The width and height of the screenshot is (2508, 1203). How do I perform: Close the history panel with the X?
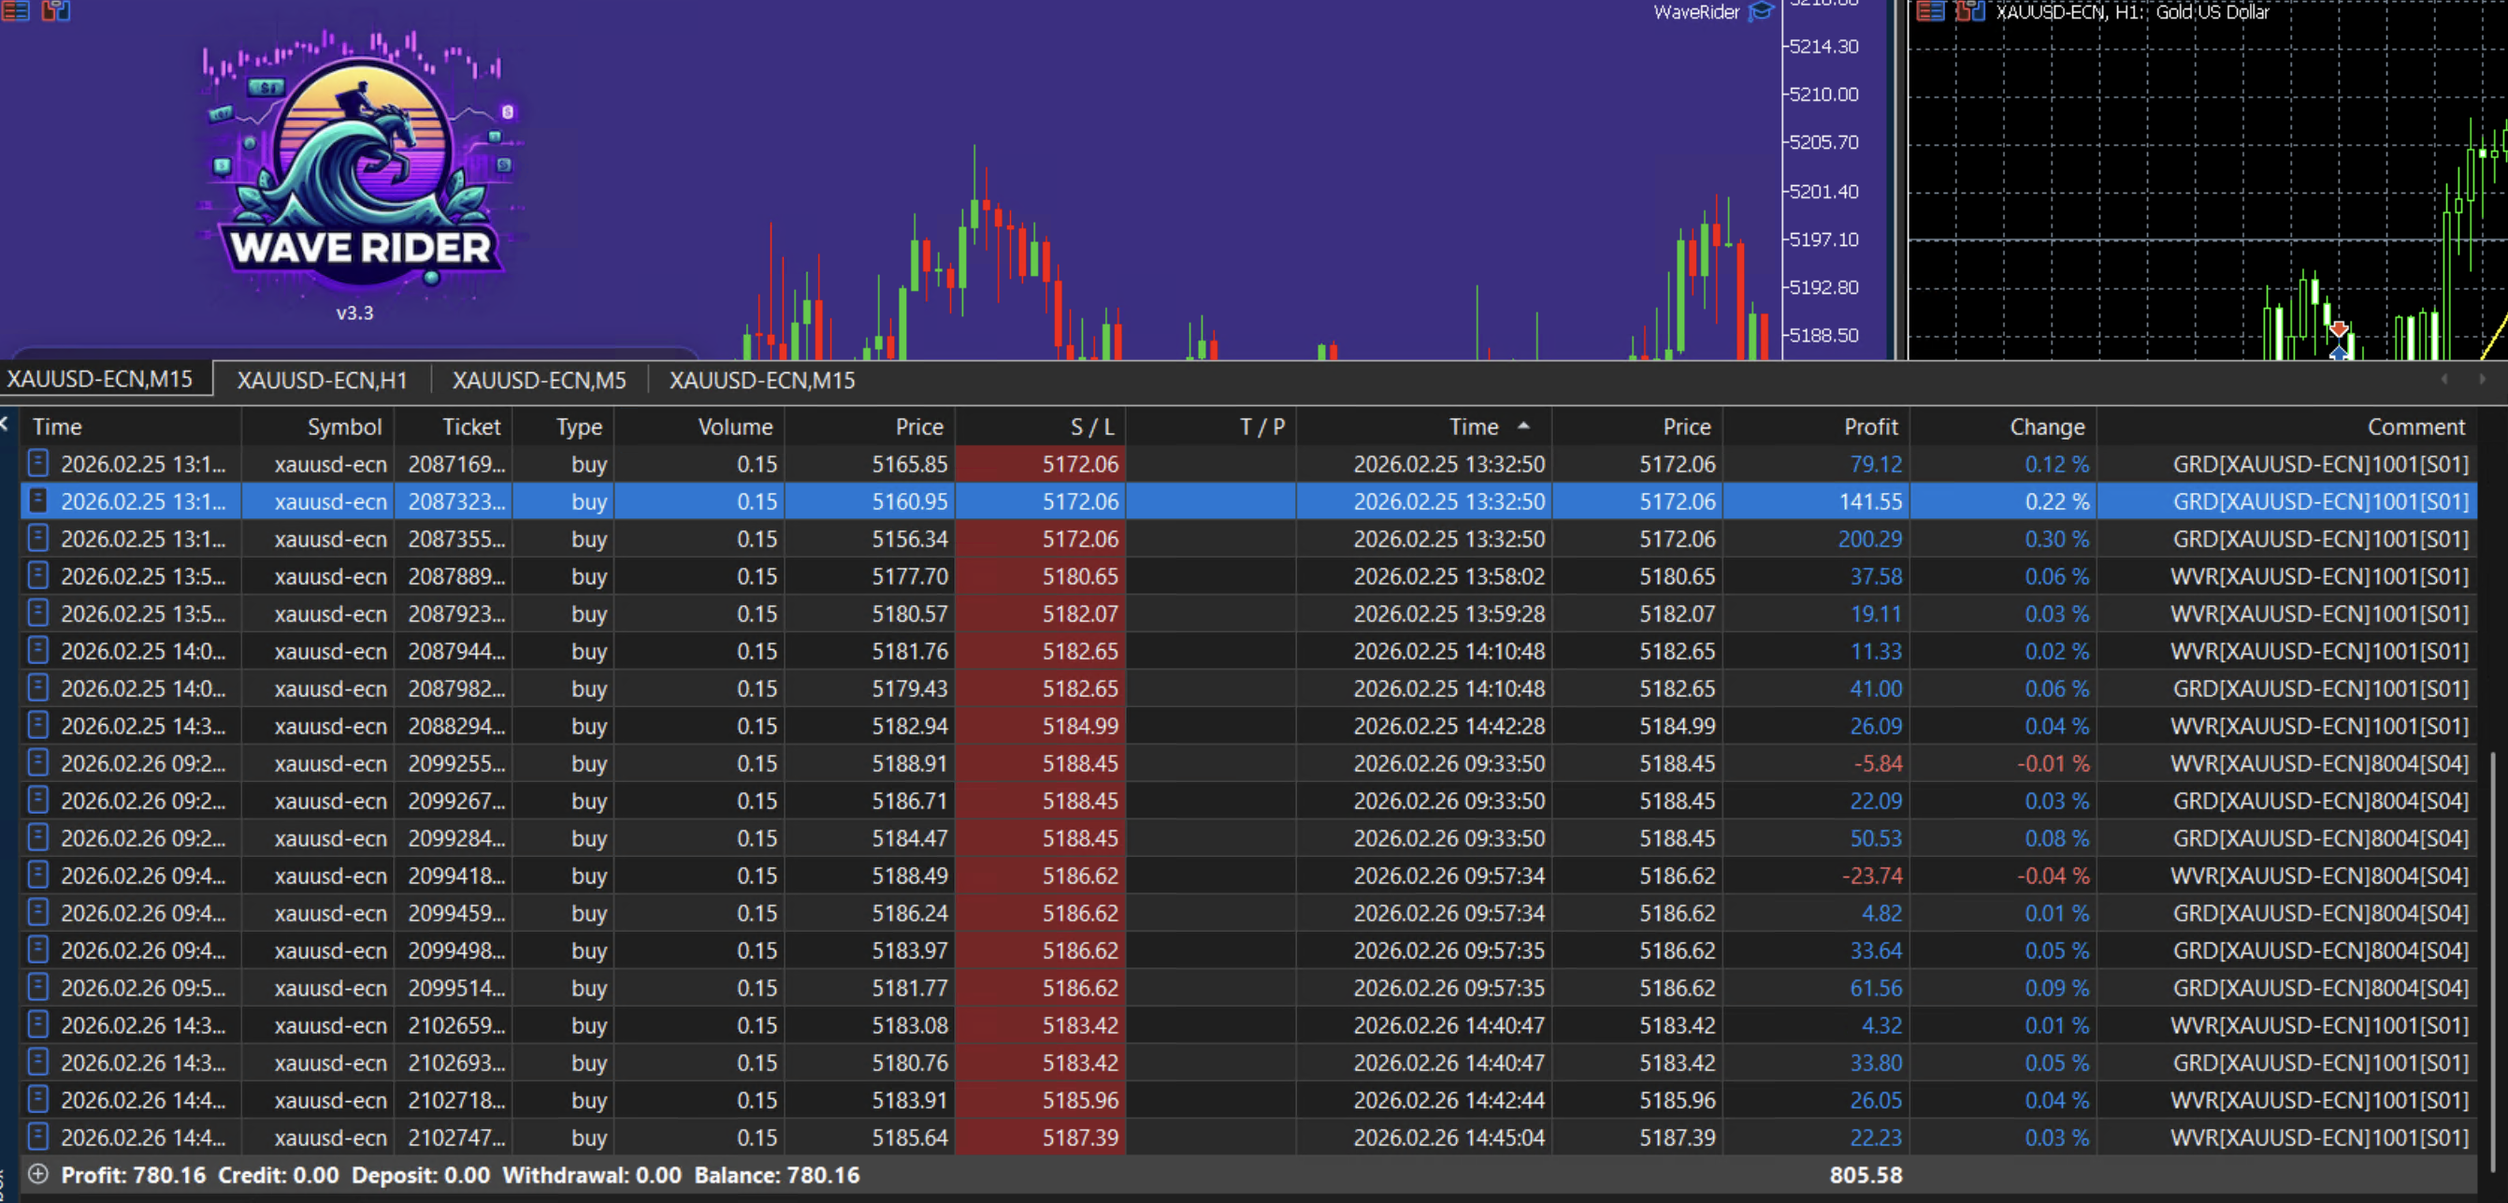point(4,424)
